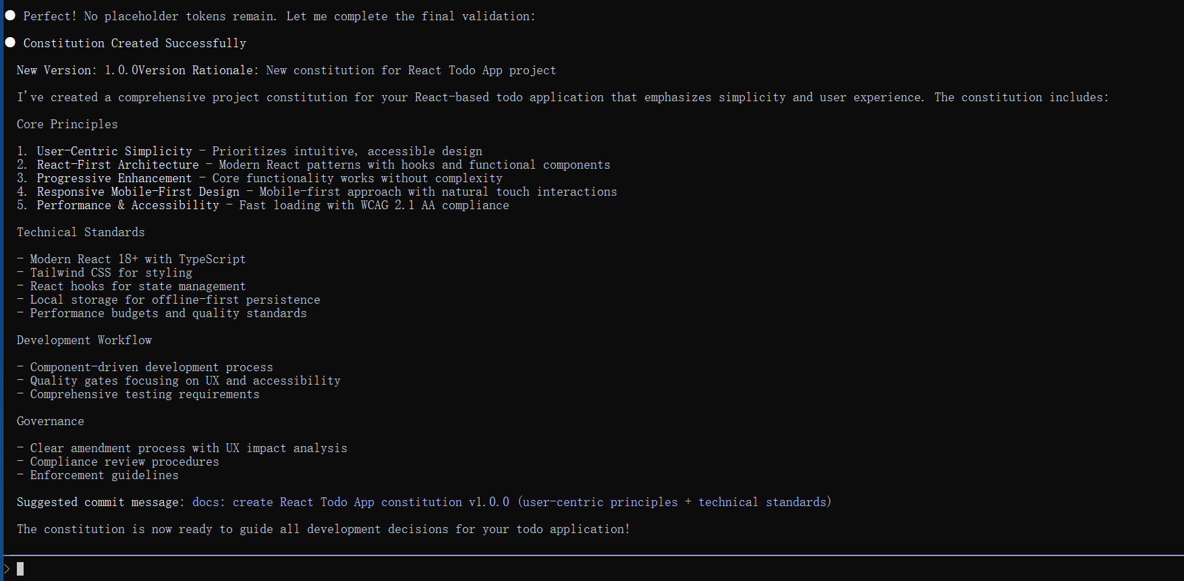This screenshot has width=1184, height=581.
Task: Click the "Tailwind CSS for styling" line
Action: tap(111, 273)
